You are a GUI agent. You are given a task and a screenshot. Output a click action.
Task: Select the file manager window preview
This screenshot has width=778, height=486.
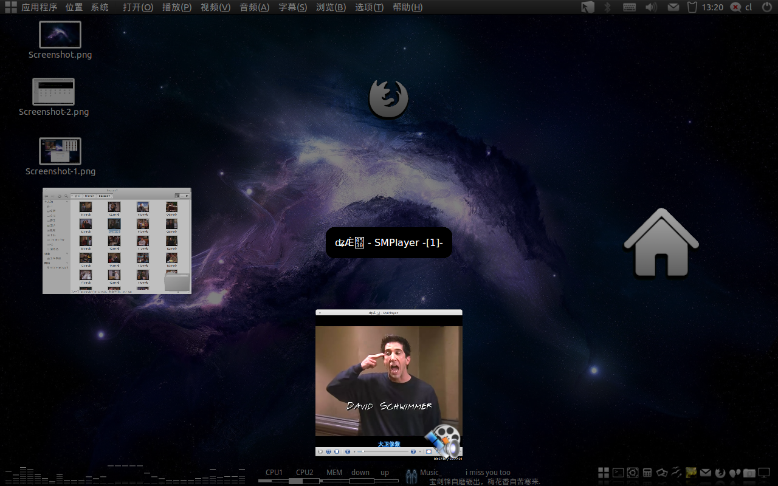[x=117, y=241]
